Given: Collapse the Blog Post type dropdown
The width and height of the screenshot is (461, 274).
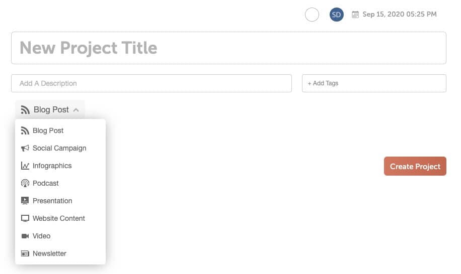Looking at the screenshot, I should coord(50,109).
